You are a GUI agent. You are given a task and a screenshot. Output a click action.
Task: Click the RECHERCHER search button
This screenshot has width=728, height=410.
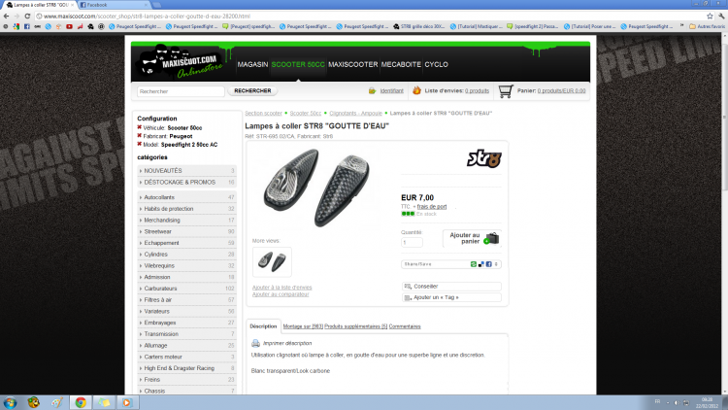252,90
